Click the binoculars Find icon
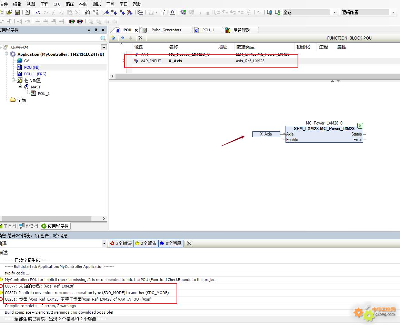 [x=88, y=12]
